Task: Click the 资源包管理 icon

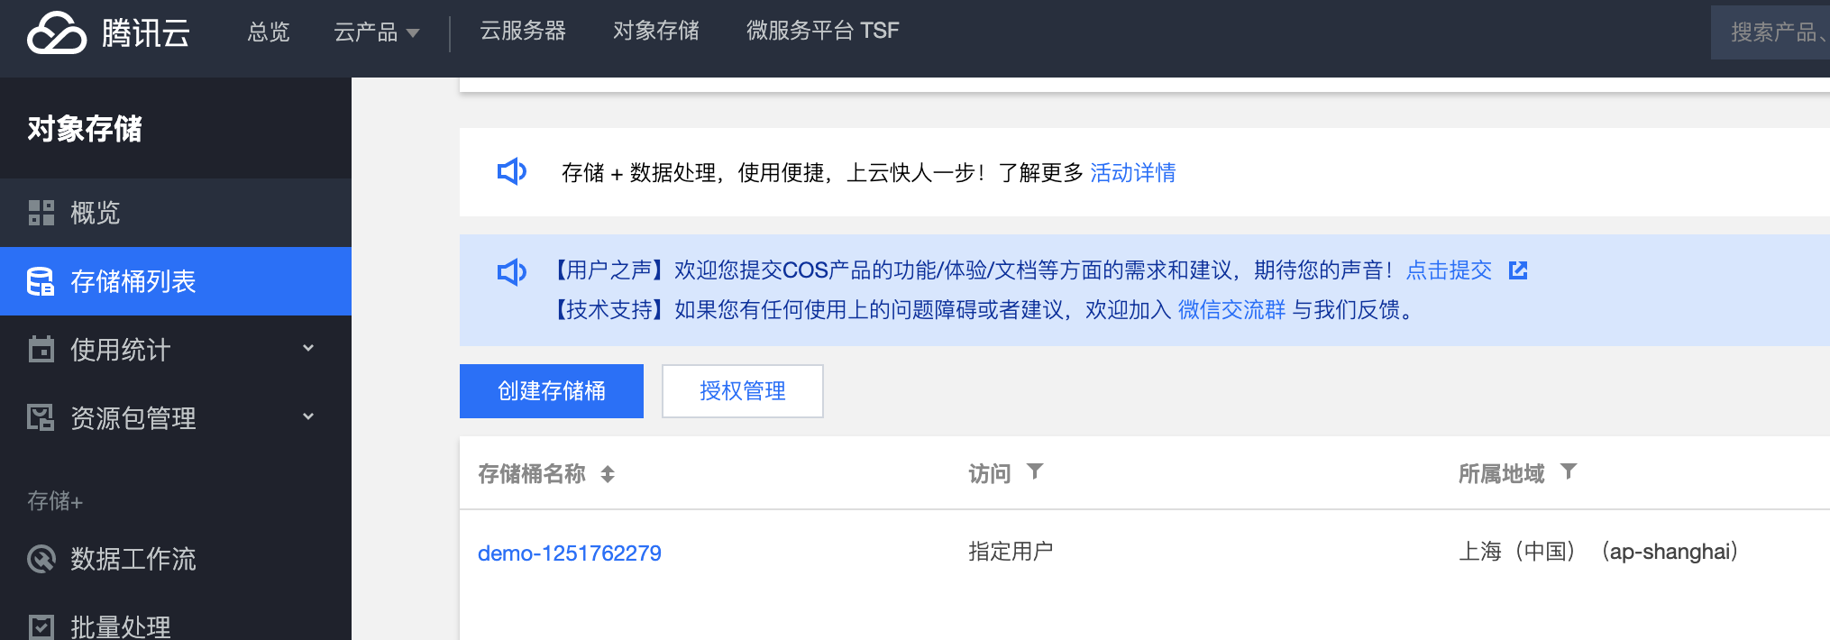Action: (41, 417)
